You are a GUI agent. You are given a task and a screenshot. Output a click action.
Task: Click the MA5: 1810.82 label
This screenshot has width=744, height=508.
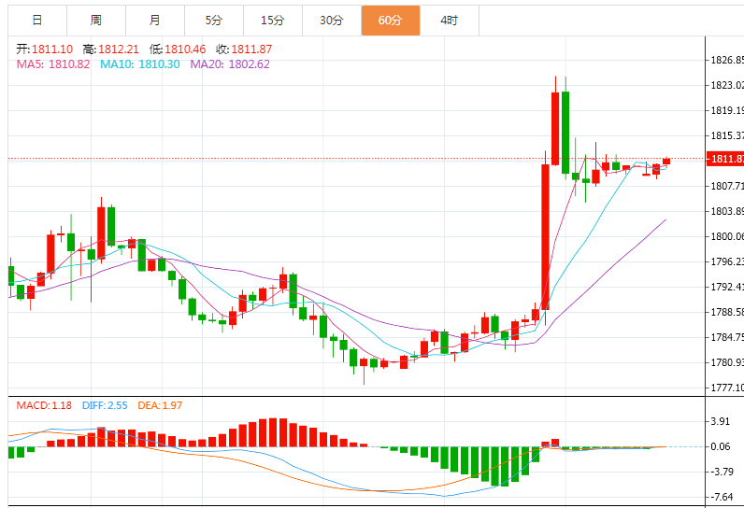pyautogui.click(x=53, y=64)
